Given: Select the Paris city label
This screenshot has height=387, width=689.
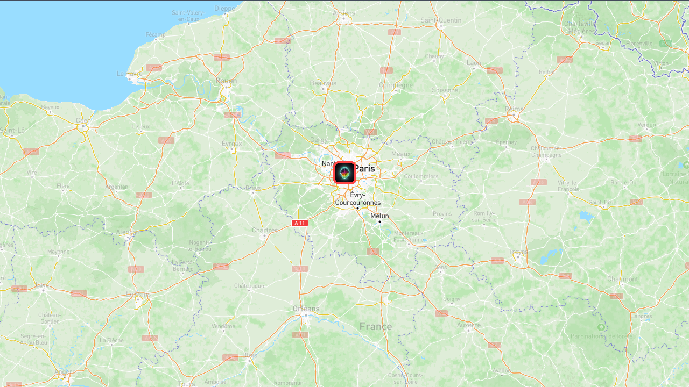Looking at the screenshot, I should (364, 169).
